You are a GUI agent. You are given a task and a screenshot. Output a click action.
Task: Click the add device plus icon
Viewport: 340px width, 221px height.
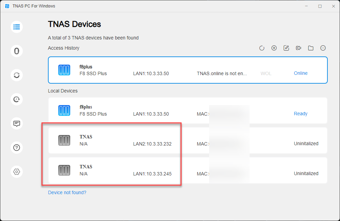[x=274, y=48]
